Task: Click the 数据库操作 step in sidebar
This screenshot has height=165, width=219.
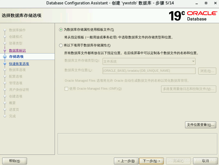Action: [x=17, y=30]
